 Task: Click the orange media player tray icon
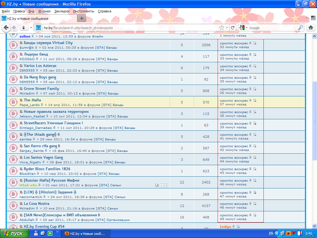point(289,233)
